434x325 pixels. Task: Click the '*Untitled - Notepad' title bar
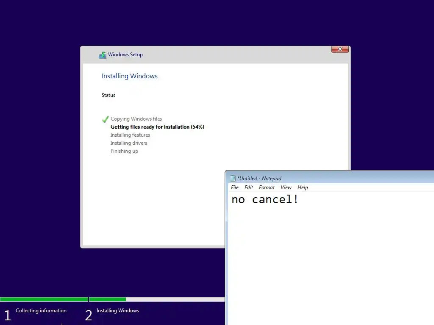329,178
